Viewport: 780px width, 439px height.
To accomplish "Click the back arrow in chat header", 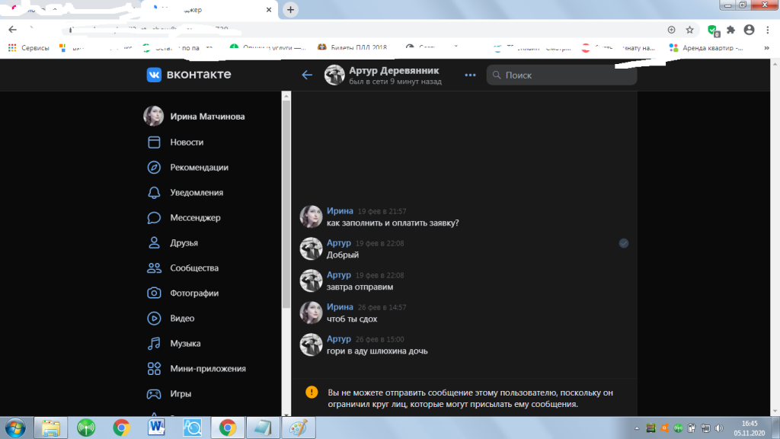I will pyautogui.click(x=307, y=75).
